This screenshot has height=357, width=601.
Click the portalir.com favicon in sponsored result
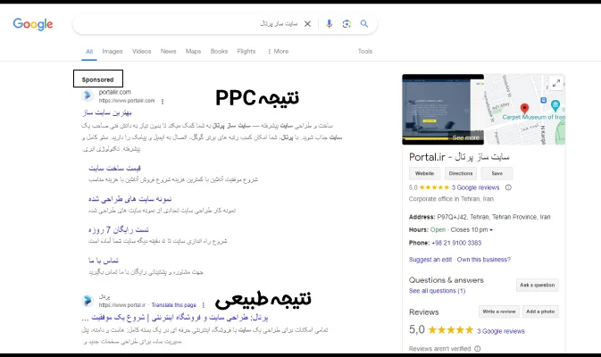(x=88, y=95)
